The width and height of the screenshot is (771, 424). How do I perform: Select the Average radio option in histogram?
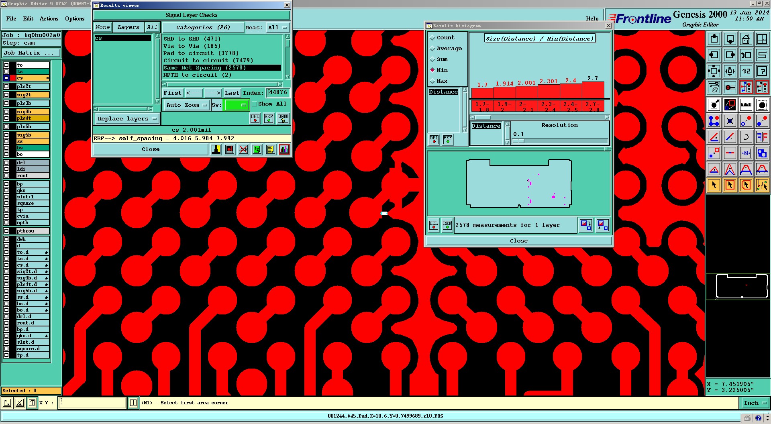(432, 49)
